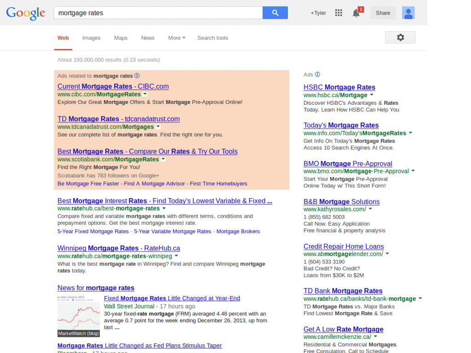Open B&B Mortgage Solutions ad
Image resolution: width=471 pixels, height=353 pixels.
pyautogui.click(x=342, y=202)
